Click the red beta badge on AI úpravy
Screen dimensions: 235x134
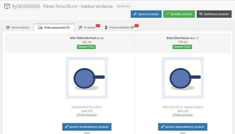[98, 26]
